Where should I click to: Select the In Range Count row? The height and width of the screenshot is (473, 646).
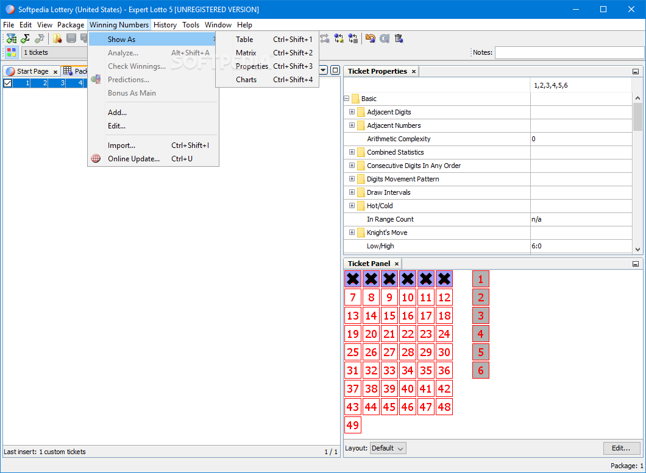[x=488, y=219]
